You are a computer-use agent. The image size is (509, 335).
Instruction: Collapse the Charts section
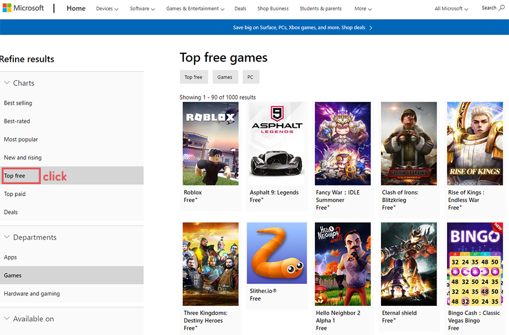point(6,83)
